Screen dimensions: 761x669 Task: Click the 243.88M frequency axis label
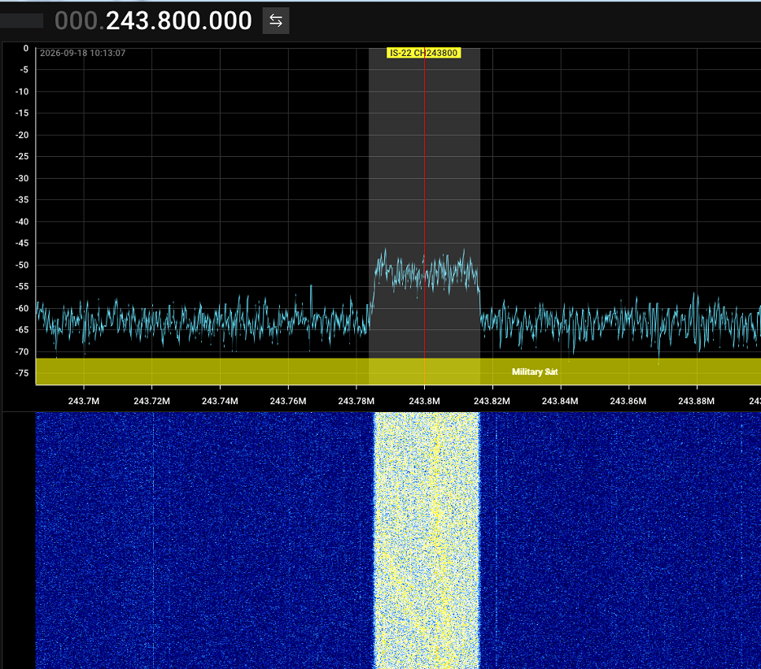coord(697,401)
